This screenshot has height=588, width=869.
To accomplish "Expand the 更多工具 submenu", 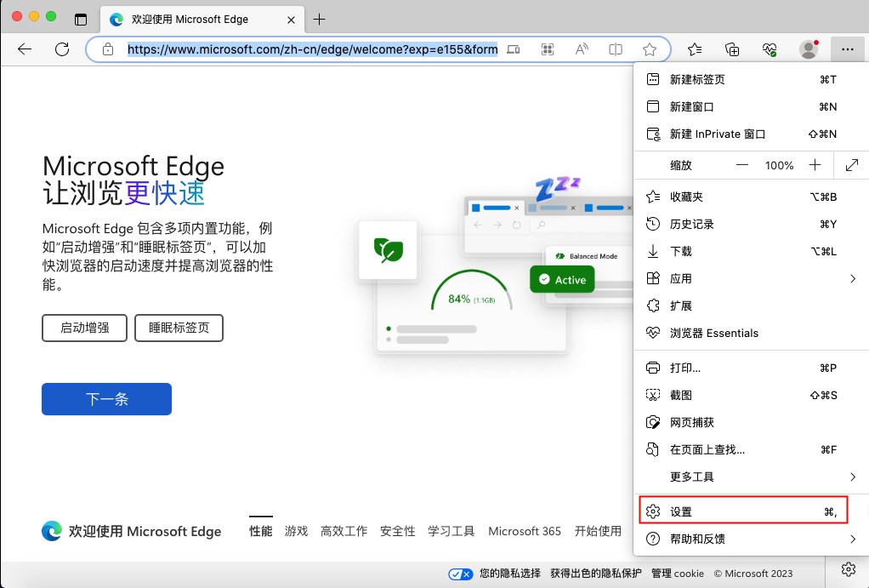I will [x=852, y=477].
